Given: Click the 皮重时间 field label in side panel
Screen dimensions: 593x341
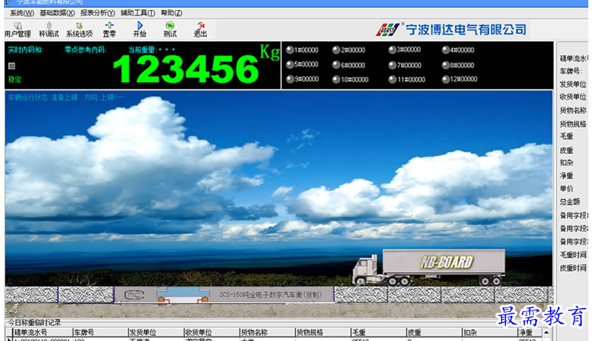Looking at the screenshot, I should 573,268.
